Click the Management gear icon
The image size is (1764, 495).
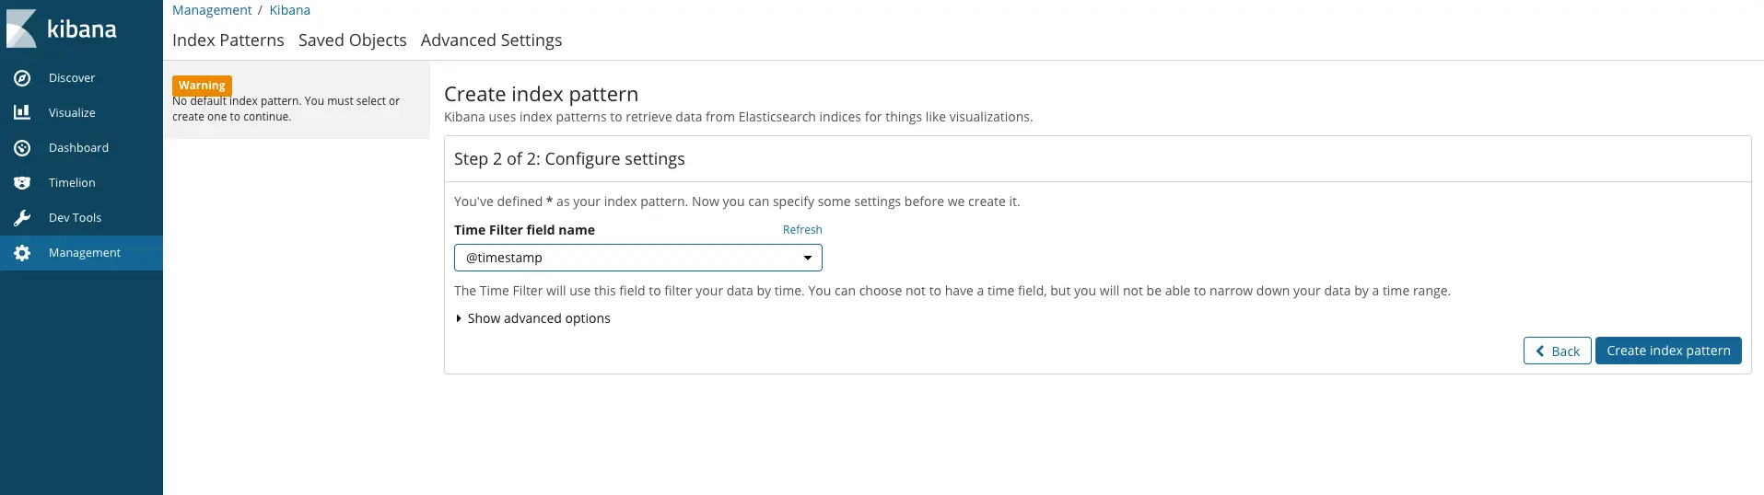(22, 253)
